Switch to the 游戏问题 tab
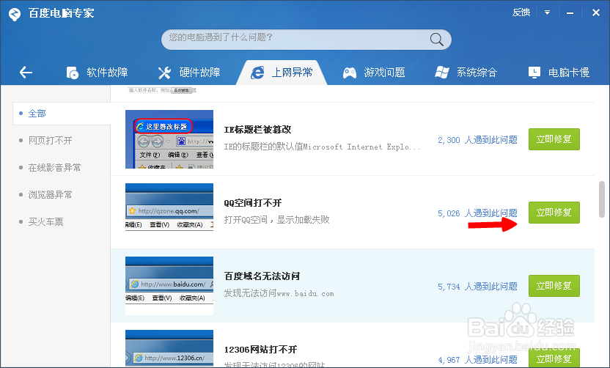 [374, 73]
